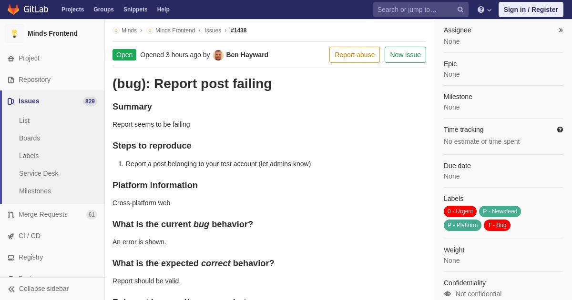Open the Repository sidebar item
Screen dimensions: 572x300
(52, 80)
